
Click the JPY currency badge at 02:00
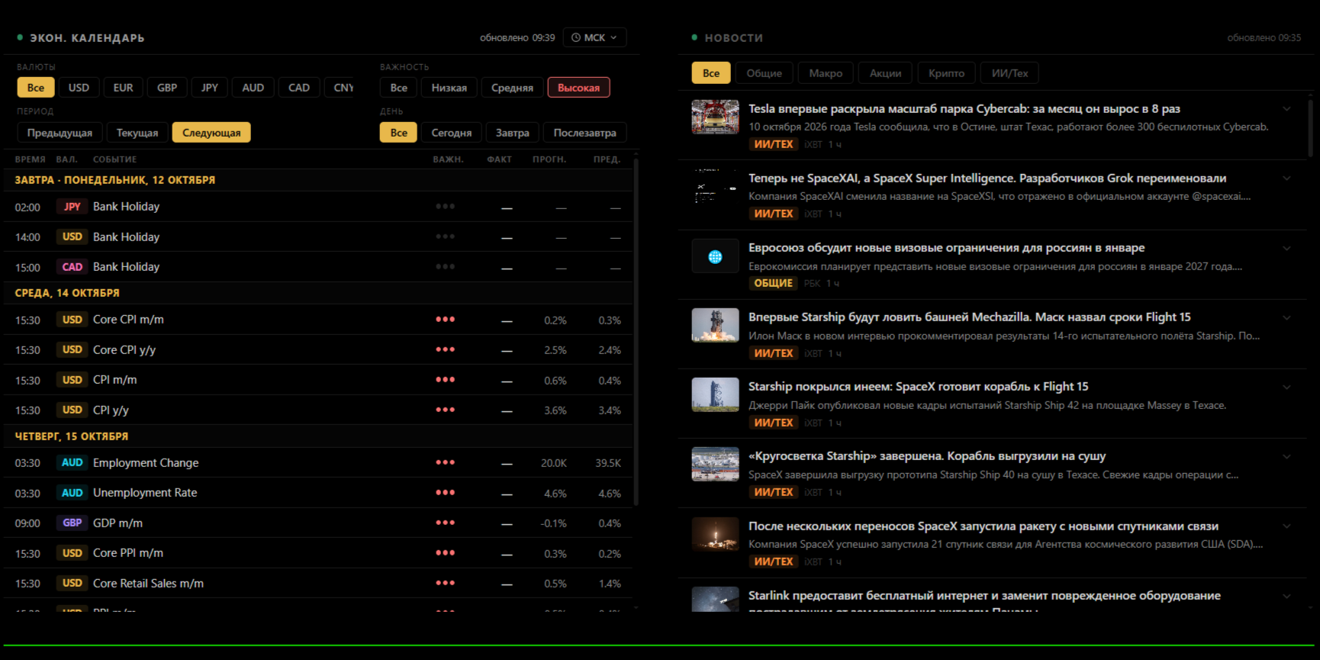pos(72,207)
